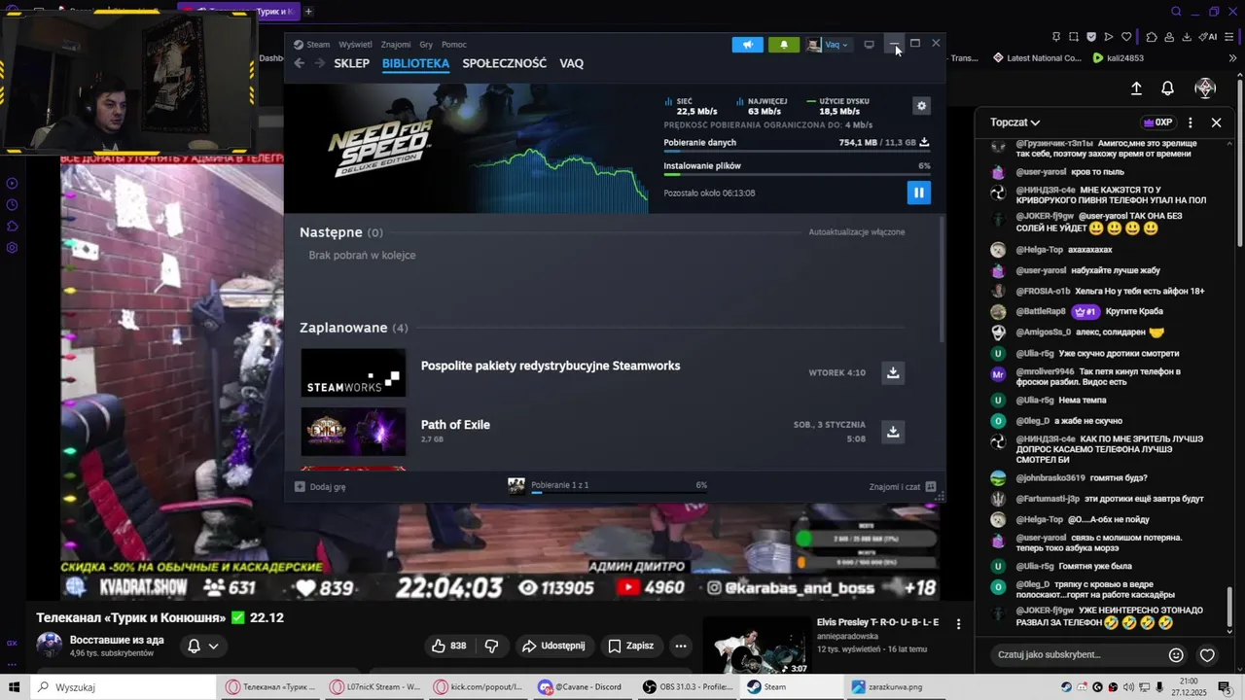Click Dodaj grę at Steam's bottom
1245x700 pixels.
[x=320, y=486]
